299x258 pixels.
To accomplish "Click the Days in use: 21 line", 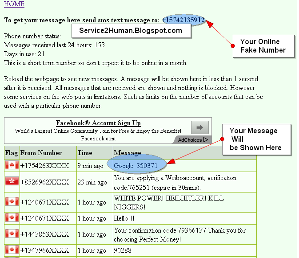I will pos(24,54).
